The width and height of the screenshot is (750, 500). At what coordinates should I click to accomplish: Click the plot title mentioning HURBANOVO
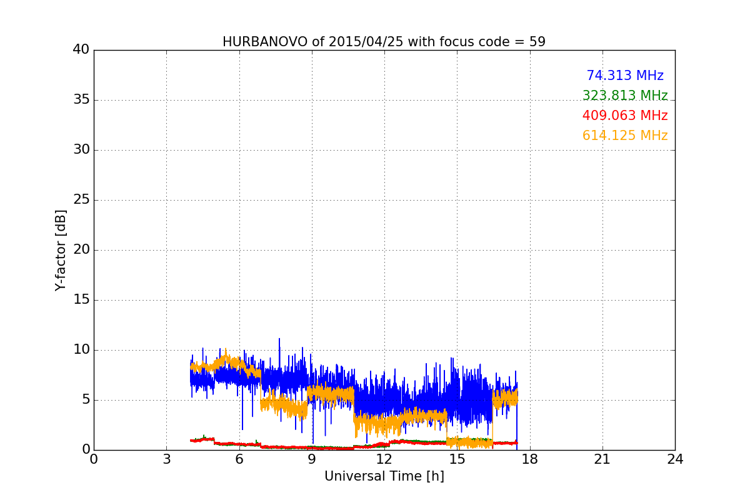(x=384, y=42)
